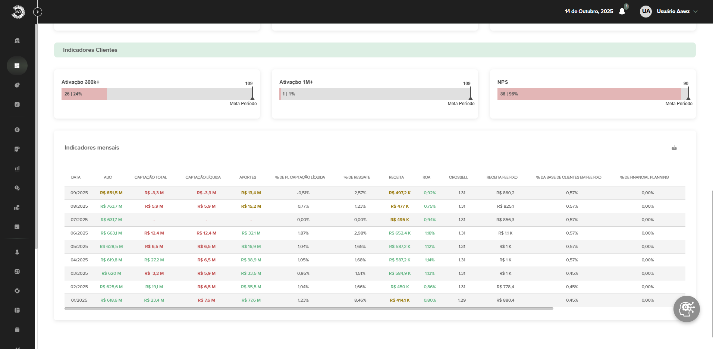Open the Usuário Aawz dropdown chevron

(695, 12)
